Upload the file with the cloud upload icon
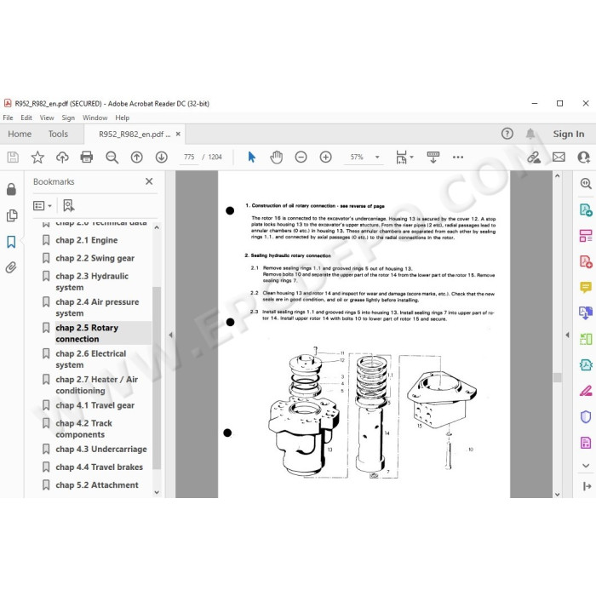 (x=62, y=157)
